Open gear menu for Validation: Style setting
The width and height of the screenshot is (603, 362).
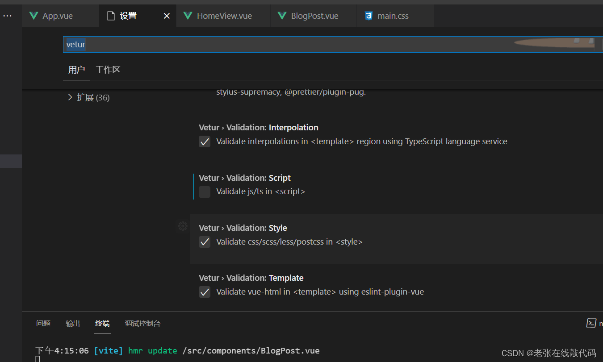click(x=183, y=226)
